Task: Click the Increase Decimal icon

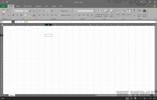Action: [x=88, y=15]
